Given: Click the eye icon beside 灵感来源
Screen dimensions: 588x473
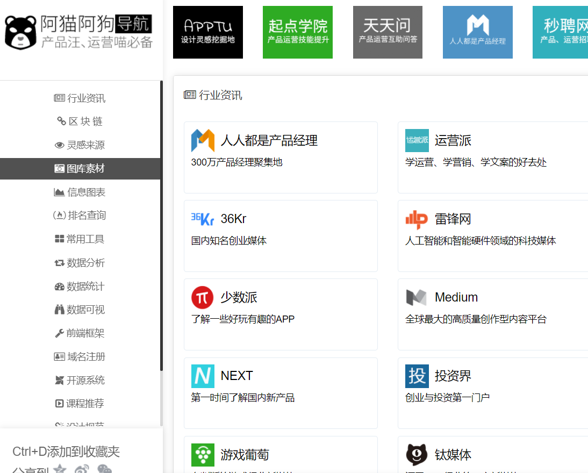Looking at the screenshot, I should point(60,145).
